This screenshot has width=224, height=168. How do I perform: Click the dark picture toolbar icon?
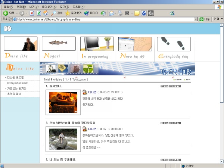pos(151,13)
